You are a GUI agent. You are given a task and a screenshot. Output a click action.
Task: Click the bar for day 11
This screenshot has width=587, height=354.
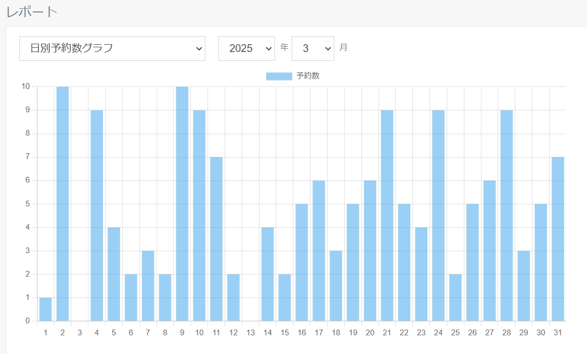click(216, 239)
